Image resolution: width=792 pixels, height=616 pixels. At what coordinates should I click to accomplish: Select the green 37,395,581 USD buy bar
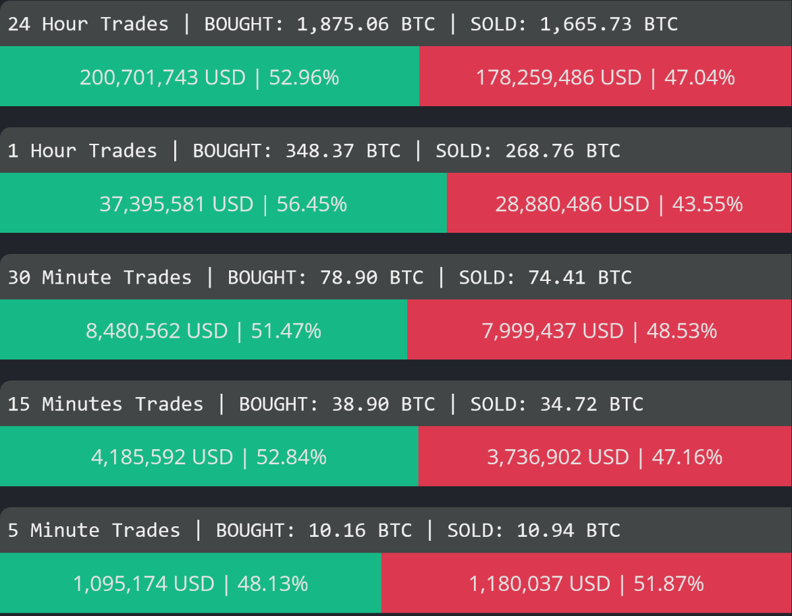pos(223,204)
